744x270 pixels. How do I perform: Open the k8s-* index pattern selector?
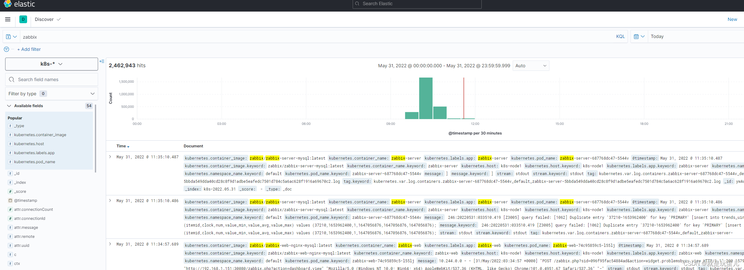pos(52,64)
